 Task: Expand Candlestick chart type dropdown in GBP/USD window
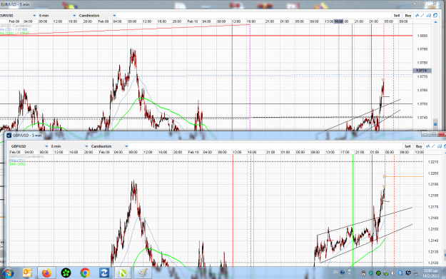126,146
